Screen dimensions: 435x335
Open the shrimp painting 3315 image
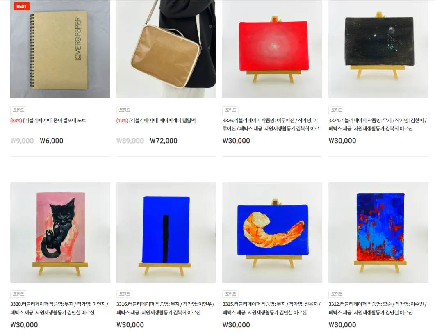pos(272,232)
